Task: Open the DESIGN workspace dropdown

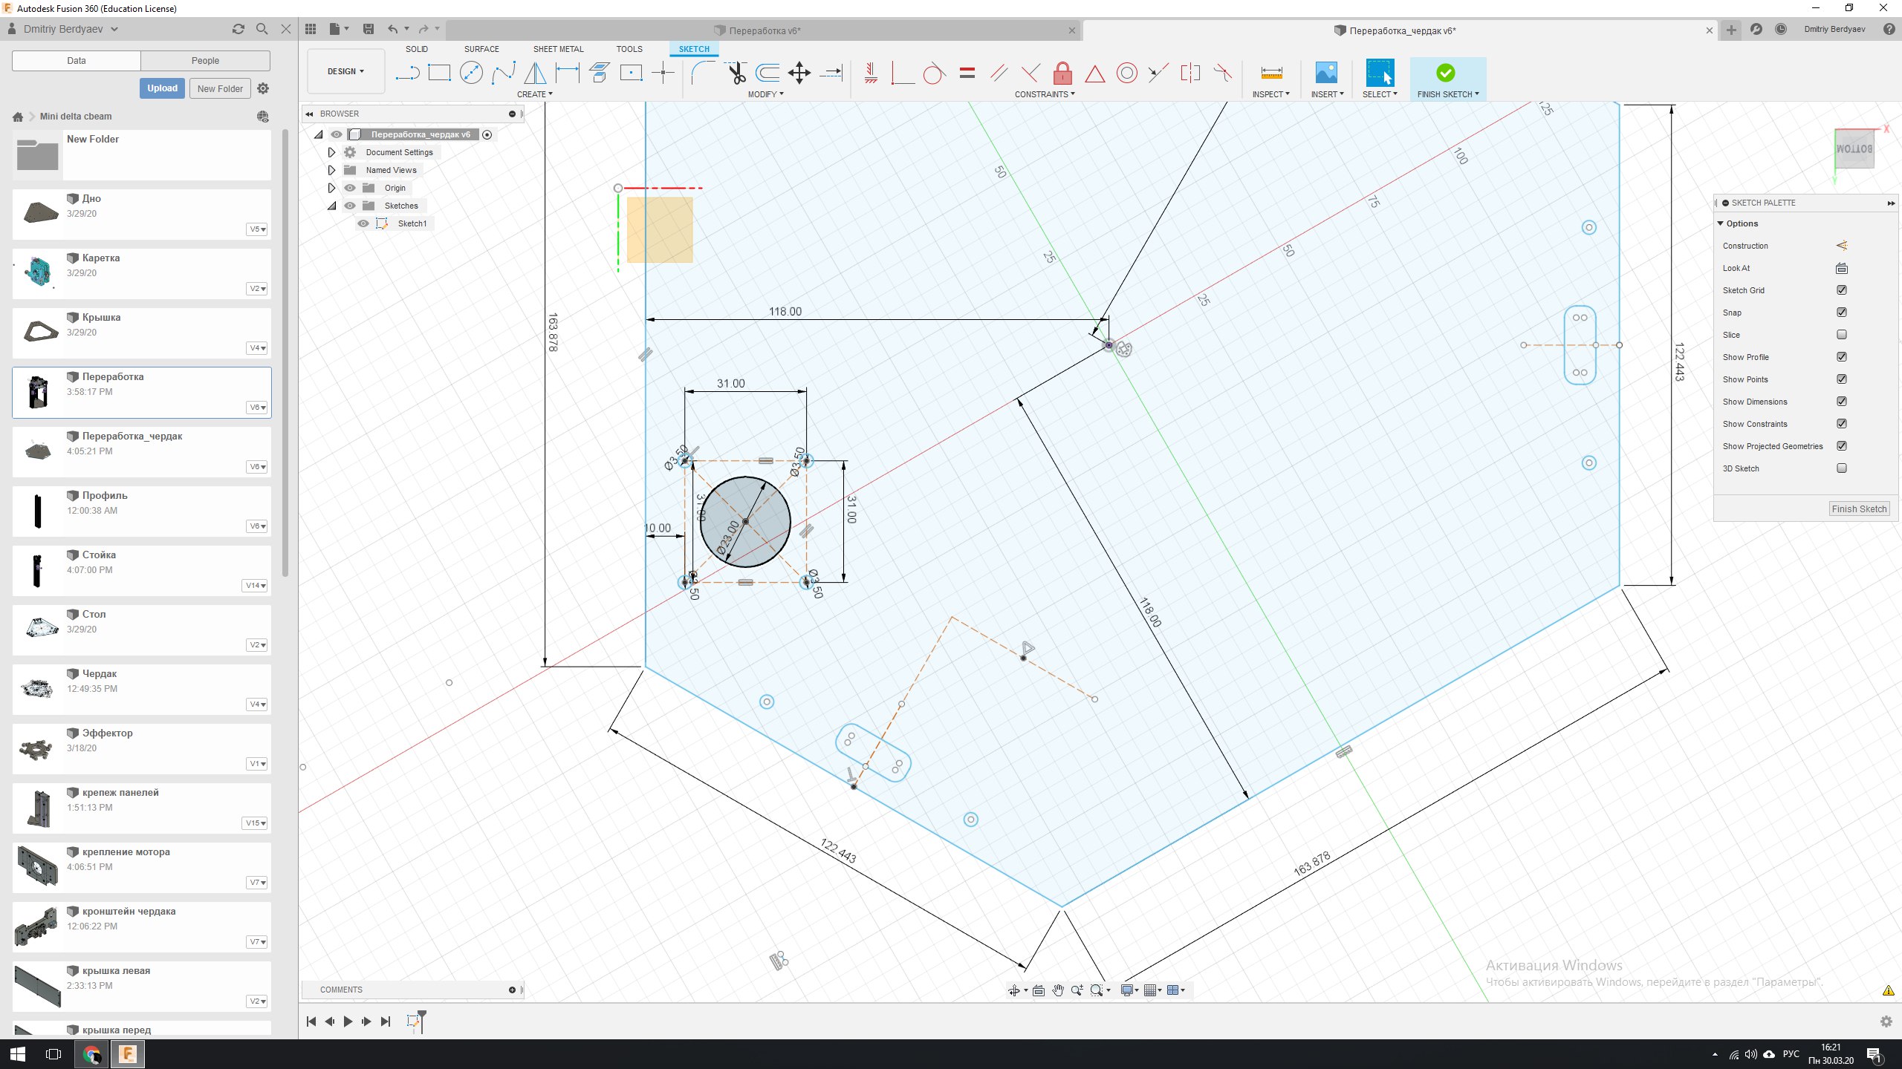Action: 345,72
